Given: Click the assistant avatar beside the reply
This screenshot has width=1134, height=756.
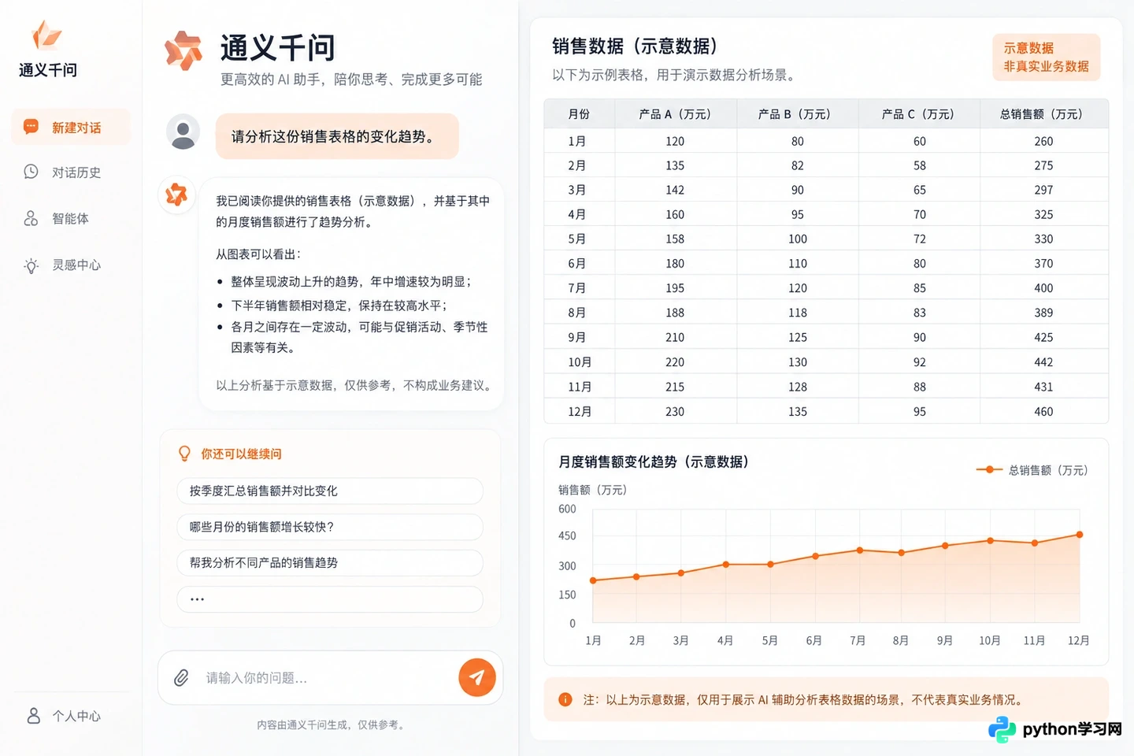Looking at the screenshot, I should [x=176, y=195].
